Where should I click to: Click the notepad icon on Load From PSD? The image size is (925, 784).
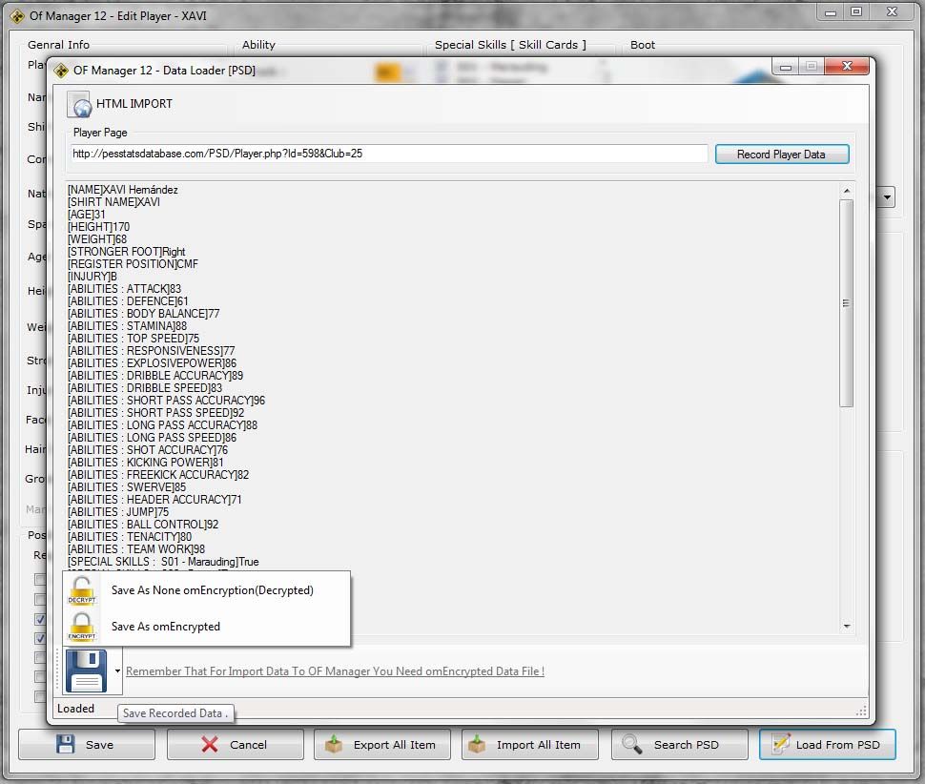(780, 744)
